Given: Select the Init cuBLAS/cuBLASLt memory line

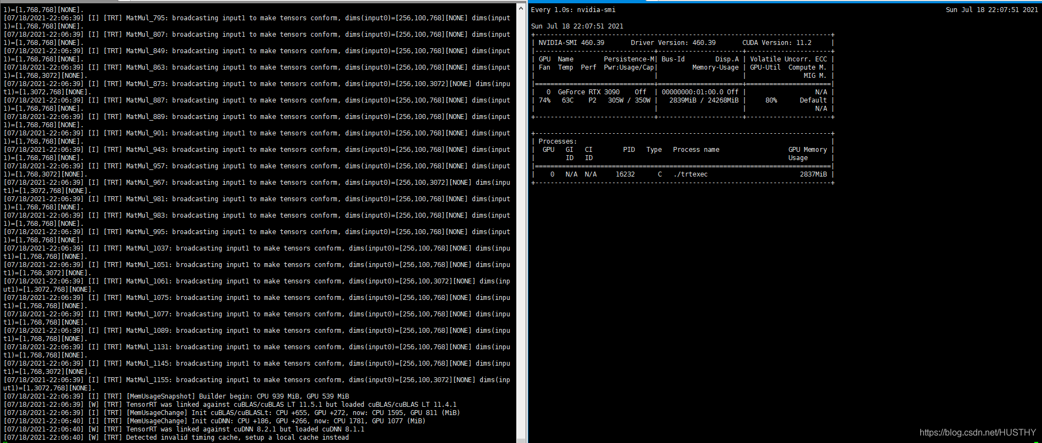Looking at the screenshot, I should point(232,413).
